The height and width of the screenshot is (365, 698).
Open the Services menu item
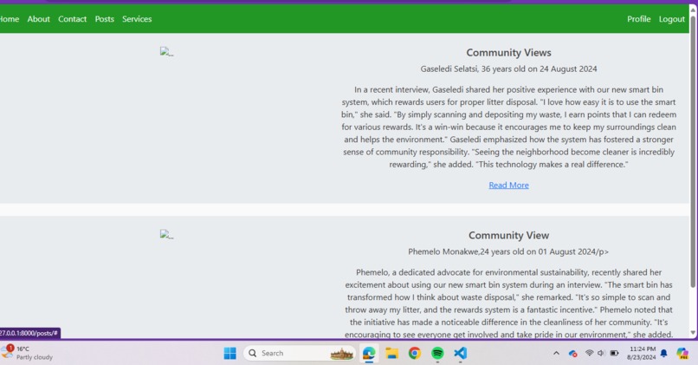137,19
